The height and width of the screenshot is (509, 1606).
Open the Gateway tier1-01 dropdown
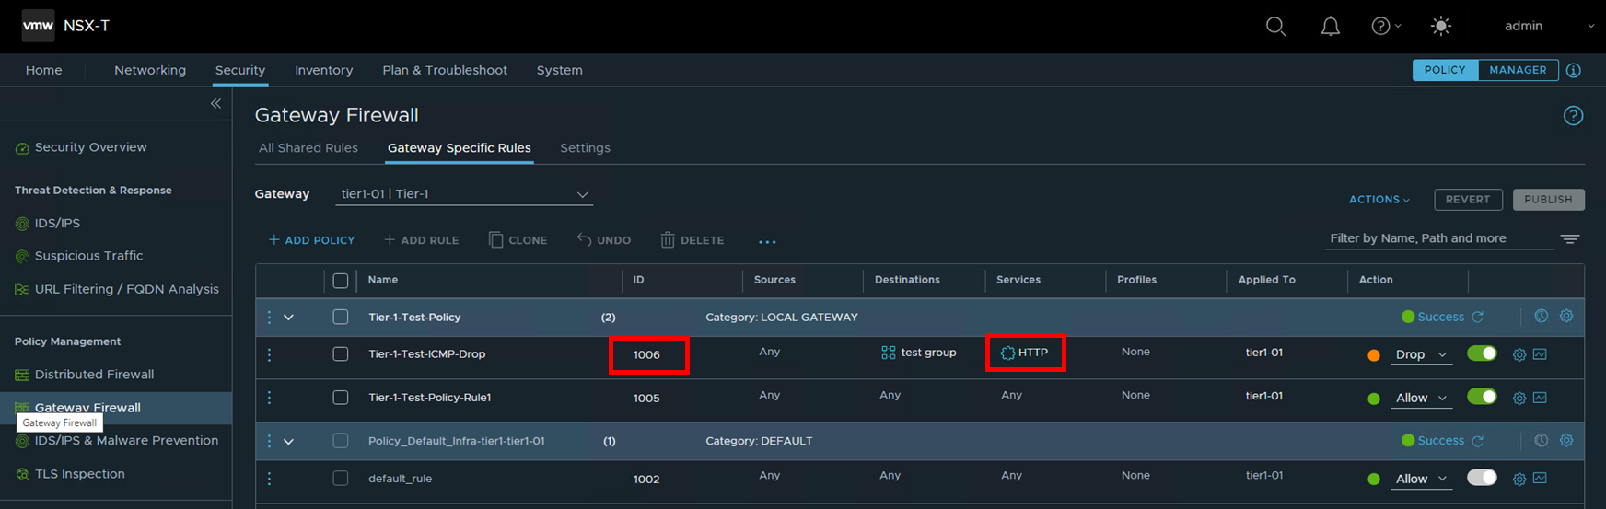click(464, 194)
